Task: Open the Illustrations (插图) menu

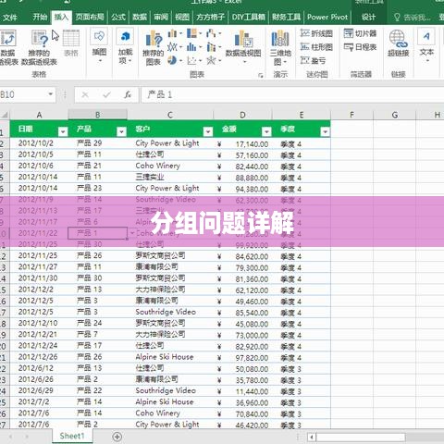Action: coord(99,46)
